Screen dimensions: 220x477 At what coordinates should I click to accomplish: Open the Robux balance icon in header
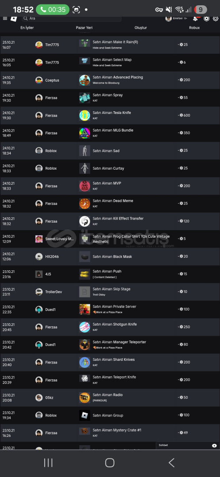coord(207,19)
